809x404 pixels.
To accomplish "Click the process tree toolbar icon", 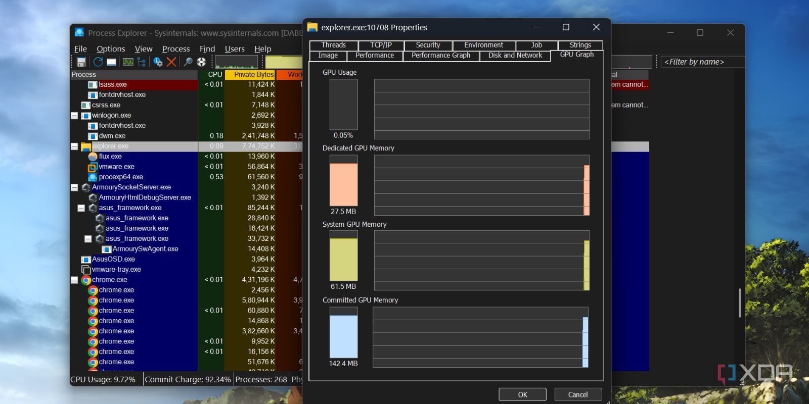I will pyautogui.click(x=141, y=62).
